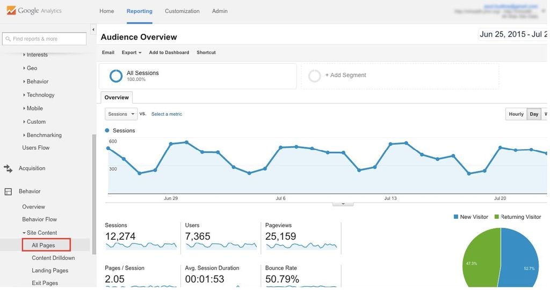
Task: Click the Behavior section icon in sidebar
Action: (8, 191)
